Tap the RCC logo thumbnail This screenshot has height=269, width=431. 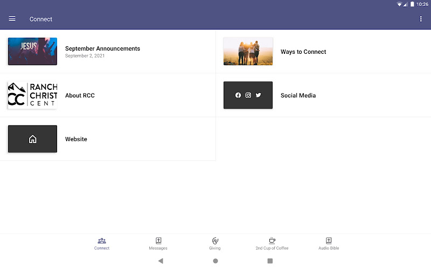pyautogui.click(x=32, y=95)
